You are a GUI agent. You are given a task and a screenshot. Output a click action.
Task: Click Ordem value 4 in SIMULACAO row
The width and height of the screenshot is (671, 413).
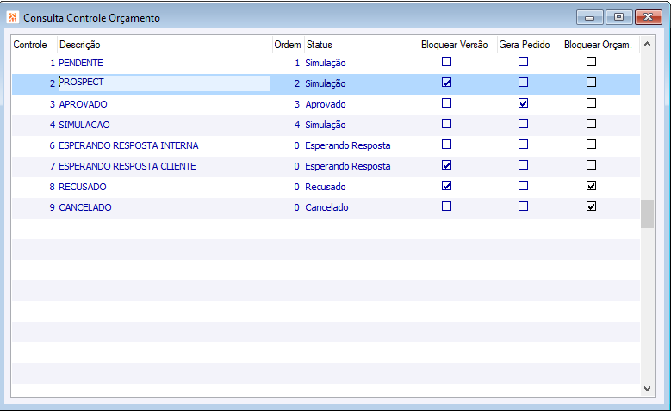point(297,125)
